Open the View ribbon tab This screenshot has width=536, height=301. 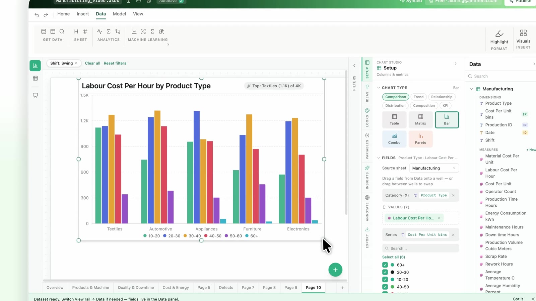coord(138,14)
